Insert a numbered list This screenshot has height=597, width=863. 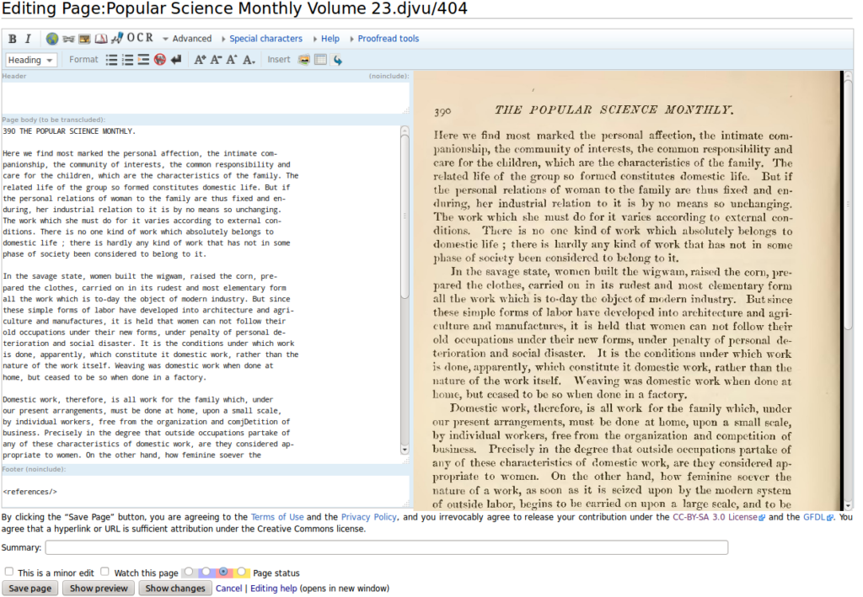[x=128, y=60]
